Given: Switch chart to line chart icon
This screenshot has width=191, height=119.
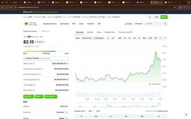Looking at the screenshot, I should point(108,38).
